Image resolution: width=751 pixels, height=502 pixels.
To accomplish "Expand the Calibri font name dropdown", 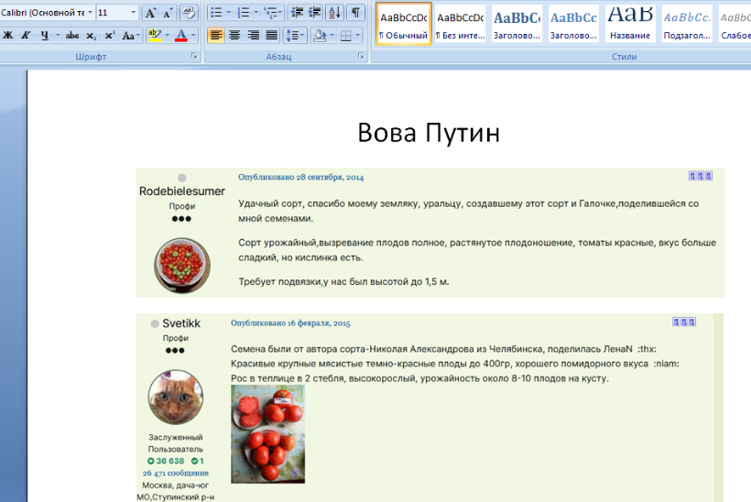I will coord(90,13).
